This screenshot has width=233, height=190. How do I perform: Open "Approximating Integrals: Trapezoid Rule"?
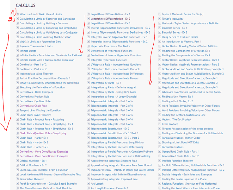point(114,179)
